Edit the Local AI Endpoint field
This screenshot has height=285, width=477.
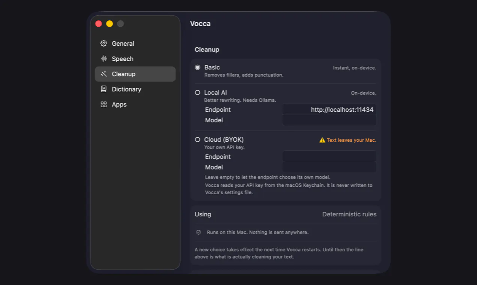pos(329,109)
